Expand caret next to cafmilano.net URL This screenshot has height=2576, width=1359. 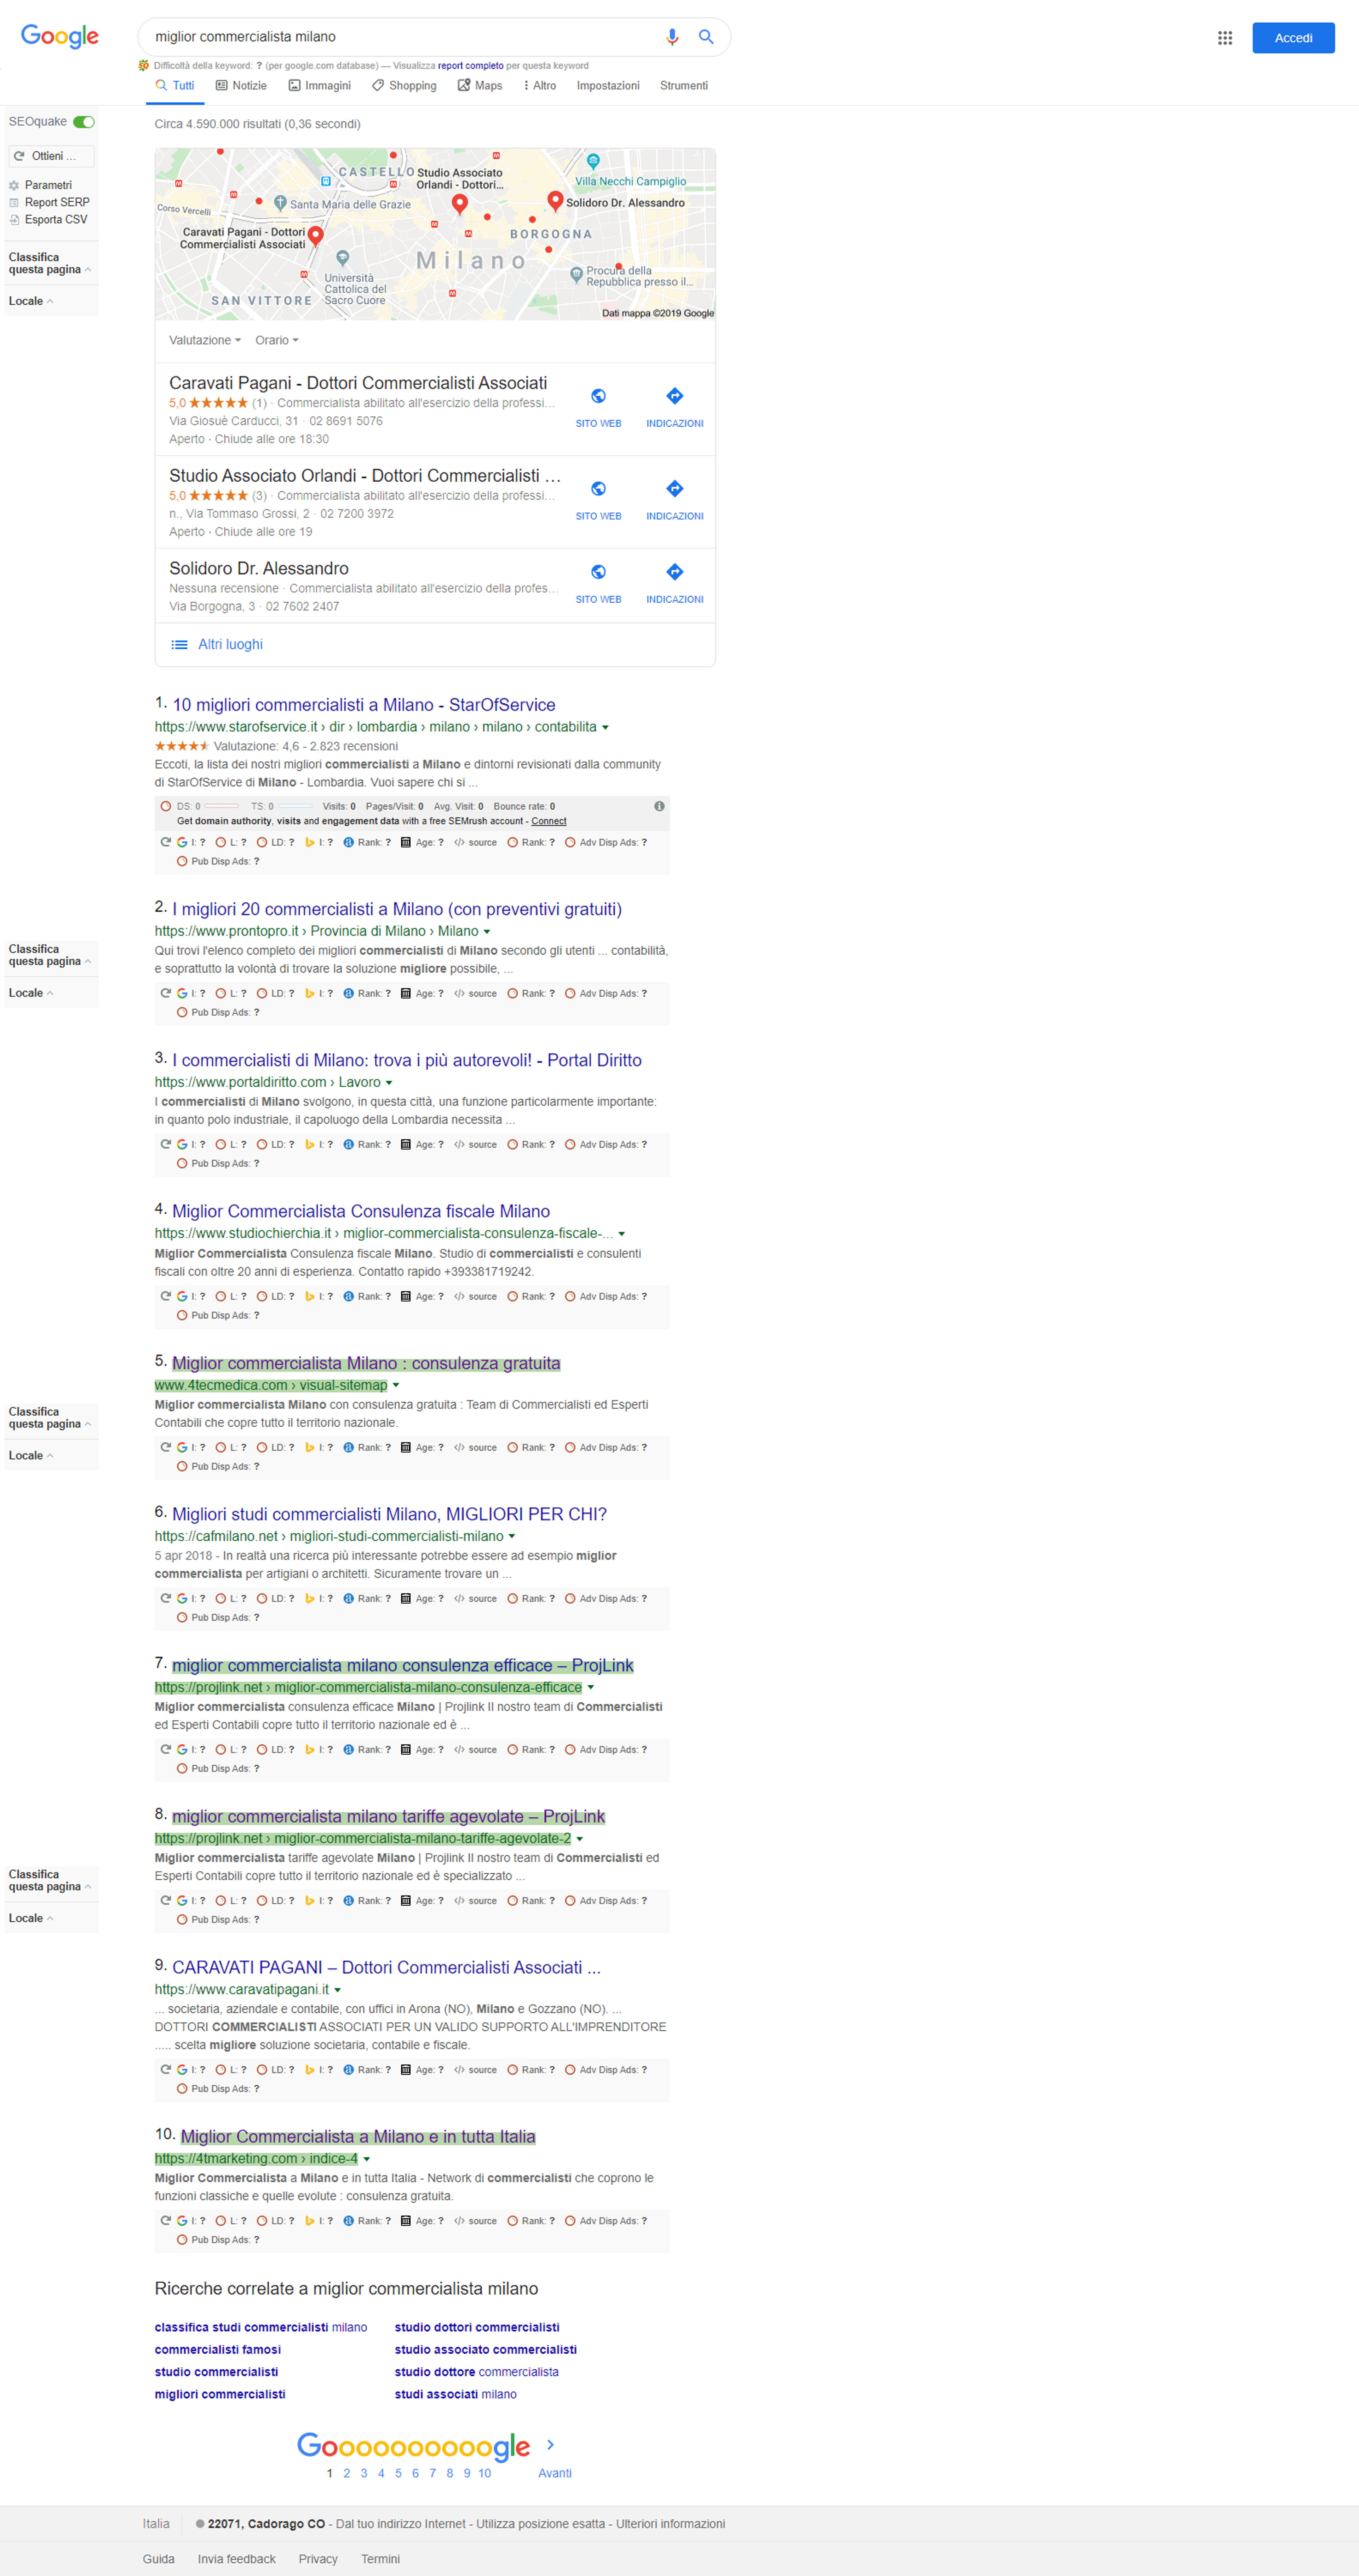(512, 1537)
